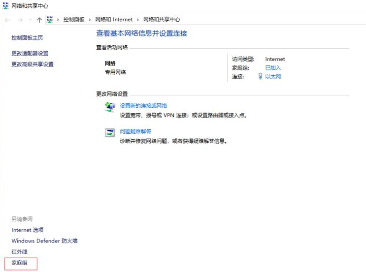The height and width of the screenshot is (272, 366).
Task: Open 以太网 connection link
Action: (x=273, y=76)
